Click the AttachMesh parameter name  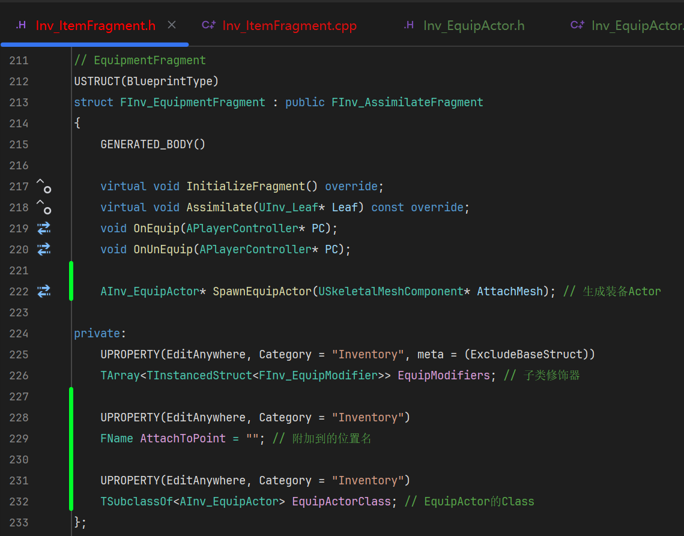click(x=509, y=291)
